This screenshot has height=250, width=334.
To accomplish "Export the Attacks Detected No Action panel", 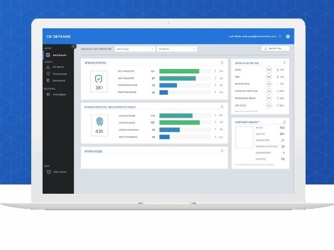I will 222,107.
